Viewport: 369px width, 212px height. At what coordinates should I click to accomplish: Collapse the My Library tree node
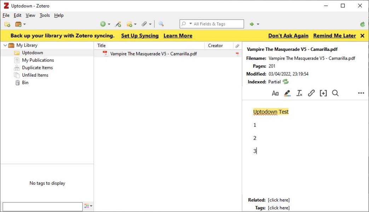5,45
